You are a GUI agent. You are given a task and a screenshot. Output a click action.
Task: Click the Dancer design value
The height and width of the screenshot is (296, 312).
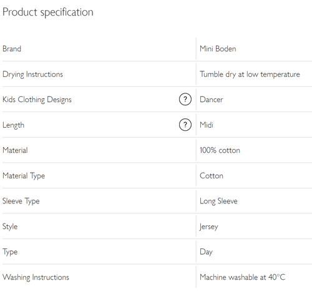(212, 100)
